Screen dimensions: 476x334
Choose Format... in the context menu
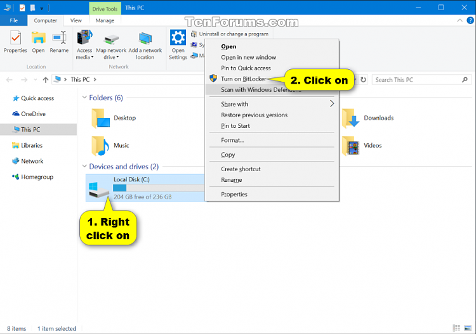[x=232, y=140]
